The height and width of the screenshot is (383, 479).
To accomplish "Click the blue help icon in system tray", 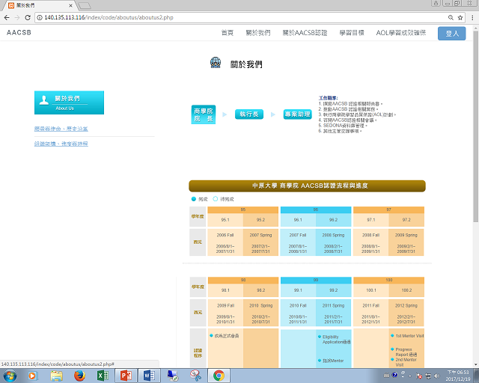I will 395,375.
